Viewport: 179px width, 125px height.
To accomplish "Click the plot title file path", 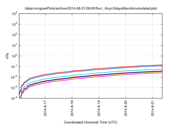I will 91,8.
